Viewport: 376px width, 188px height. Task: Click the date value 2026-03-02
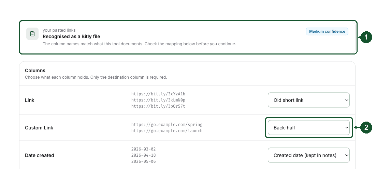pyautogui.click(x=143, y=149)
